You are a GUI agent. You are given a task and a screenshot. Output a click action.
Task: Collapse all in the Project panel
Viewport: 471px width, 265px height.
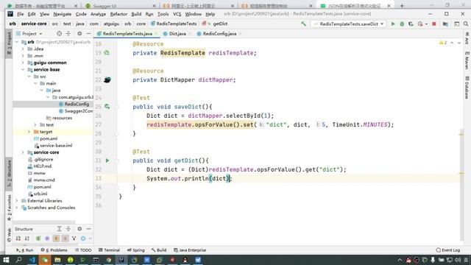point(68,34)
